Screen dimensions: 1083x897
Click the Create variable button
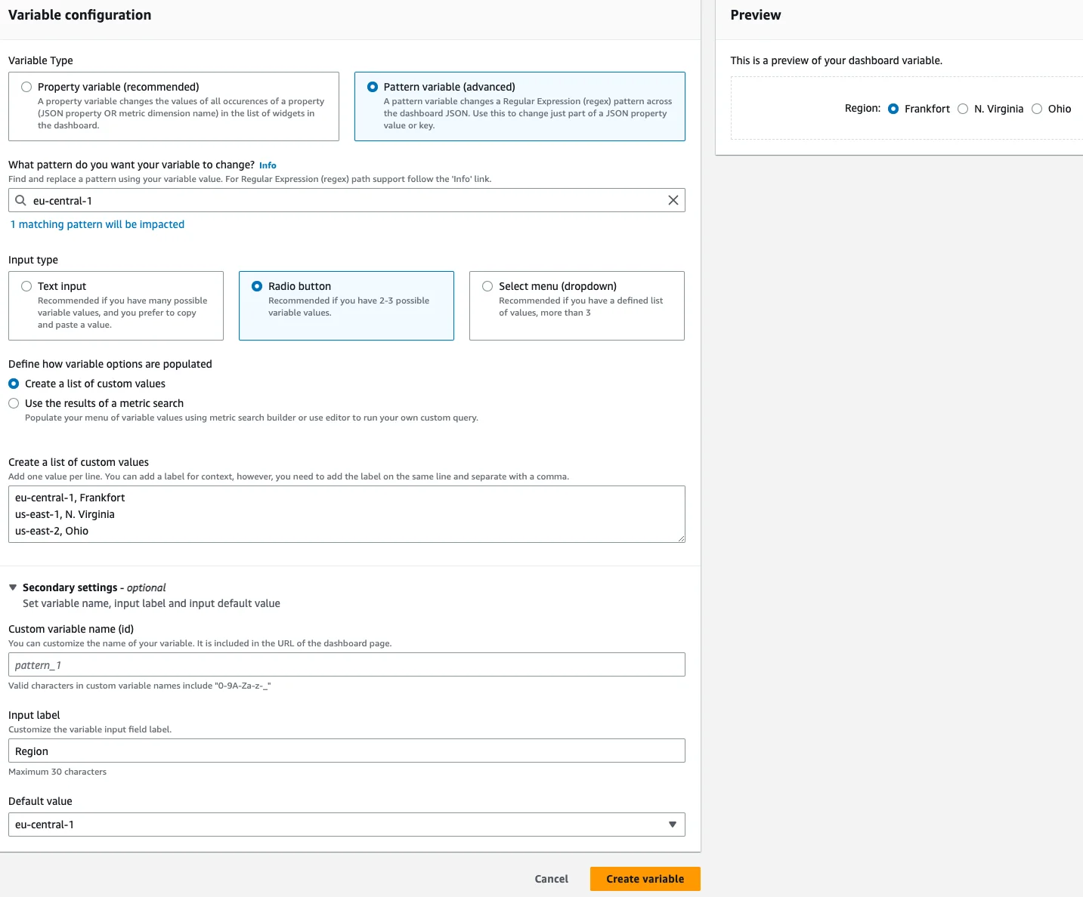[645, 879]
